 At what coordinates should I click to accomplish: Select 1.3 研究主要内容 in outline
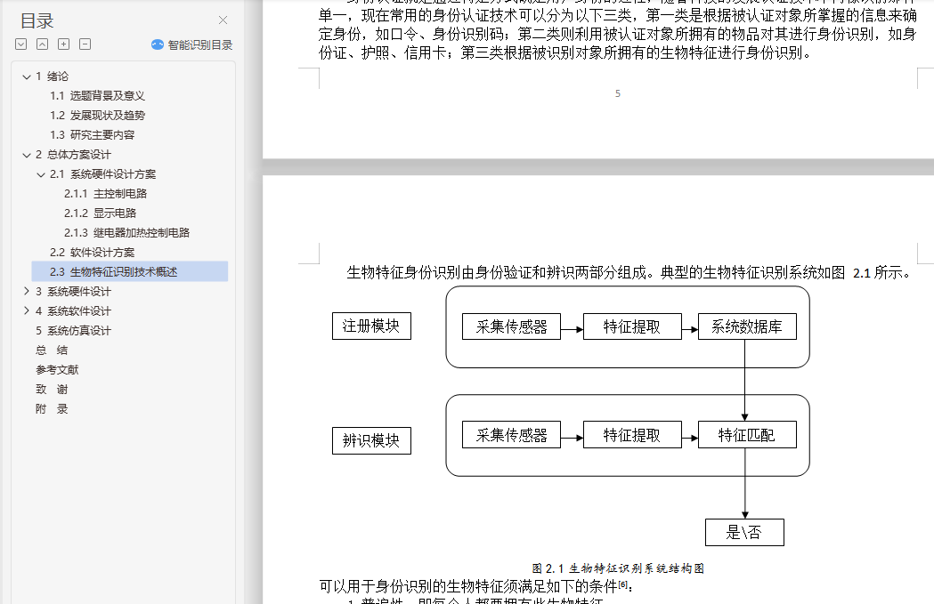click(x=92, y=135)
